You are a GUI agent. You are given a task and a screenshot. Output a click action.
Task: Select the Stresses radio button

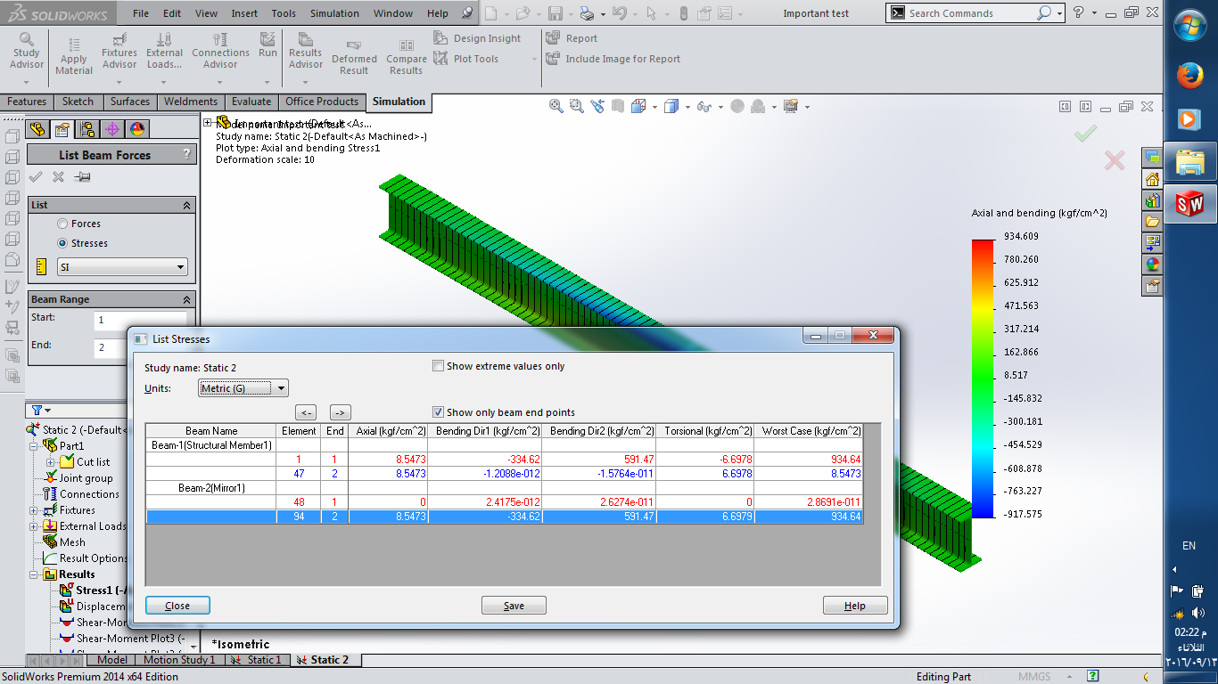point(62,243)
